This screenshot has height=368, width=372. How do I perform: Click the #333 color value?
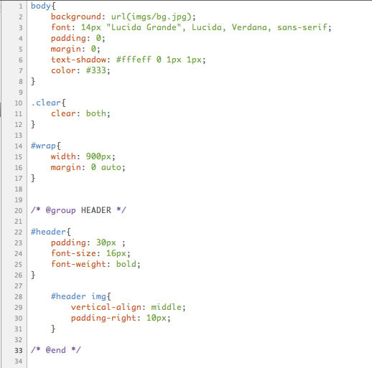96,70
